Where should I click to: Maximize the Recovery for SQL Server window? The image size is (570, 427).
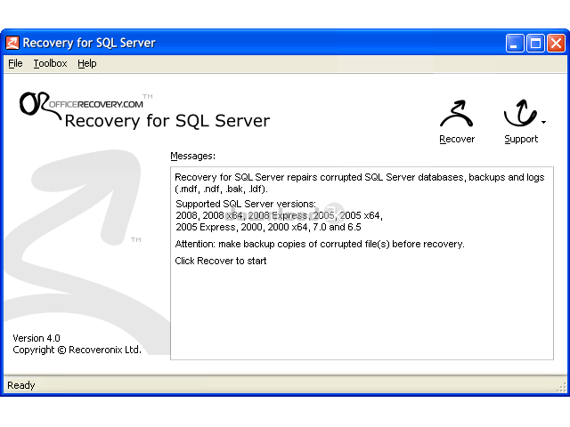pyautogui.click(x=535, y=44)
